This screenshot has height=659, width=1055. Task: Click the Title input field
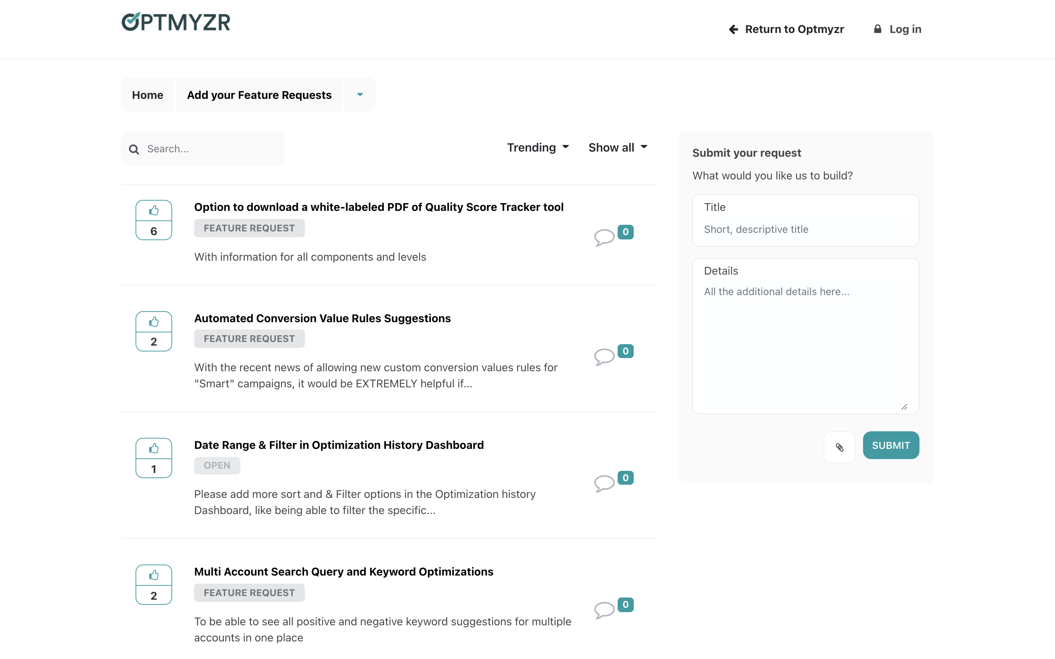(x=806, y=220)
